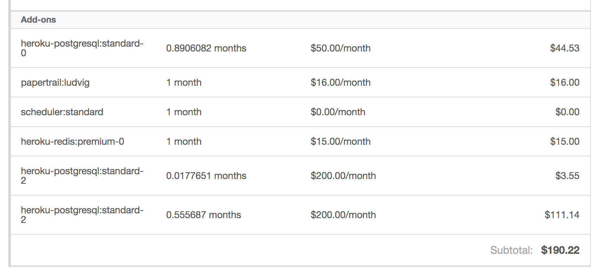Viewport: 597px width, 273px height.
Task: Click the $0.00 scheduler total
Action: tap(567, 112)
